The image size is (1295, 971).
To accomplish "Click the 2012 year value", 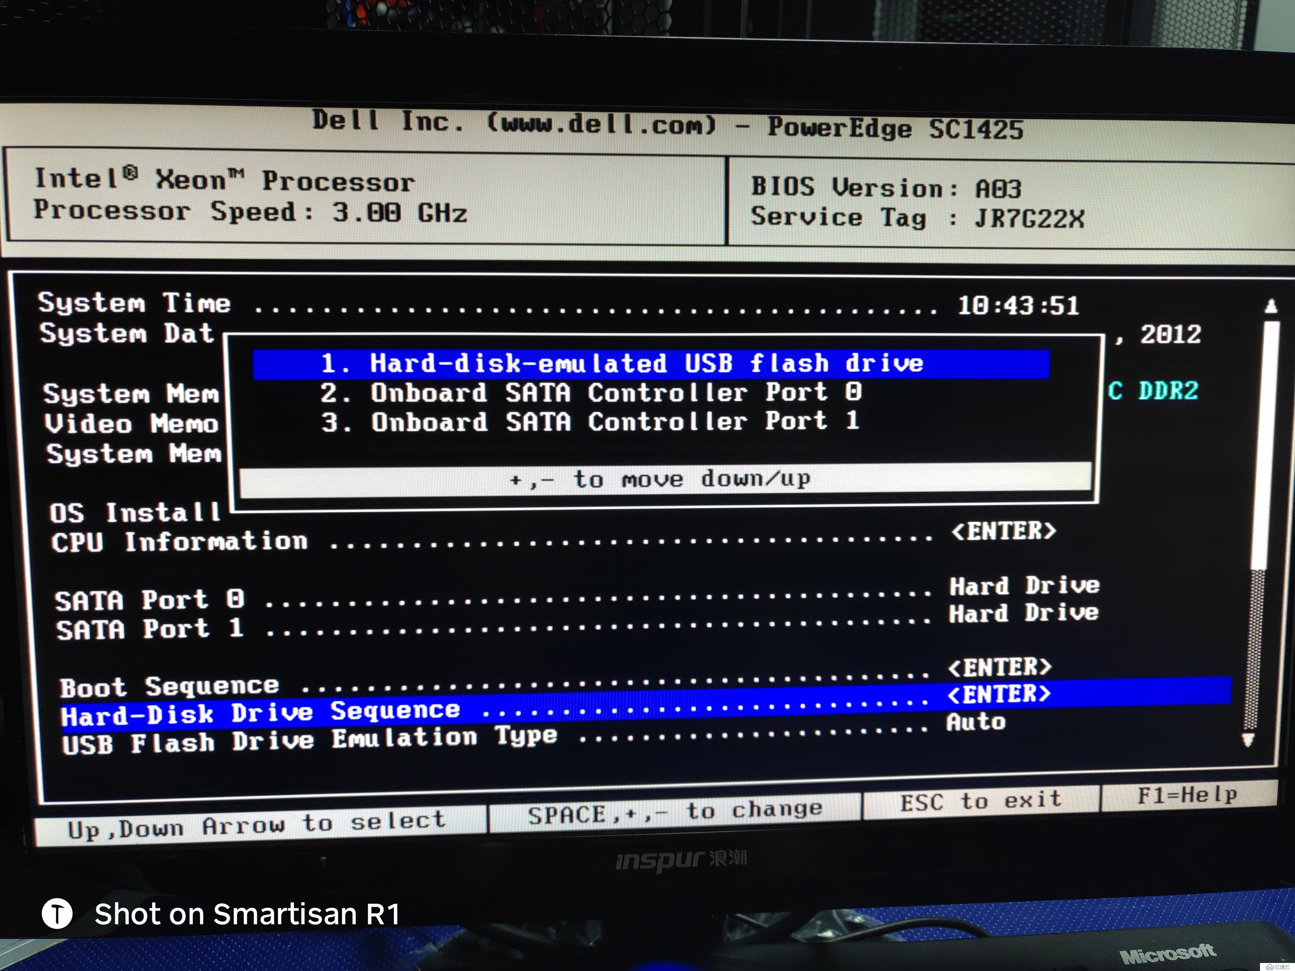I will pyautogui.click(x=1170, y=334).
